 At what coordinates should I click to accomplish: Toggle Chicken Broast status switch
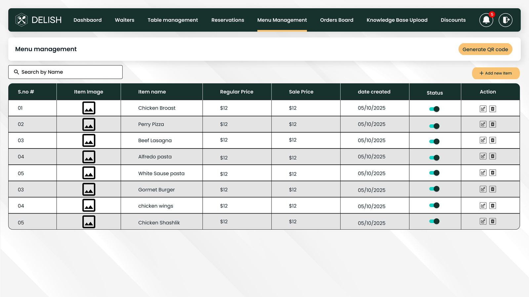(434, 109)
